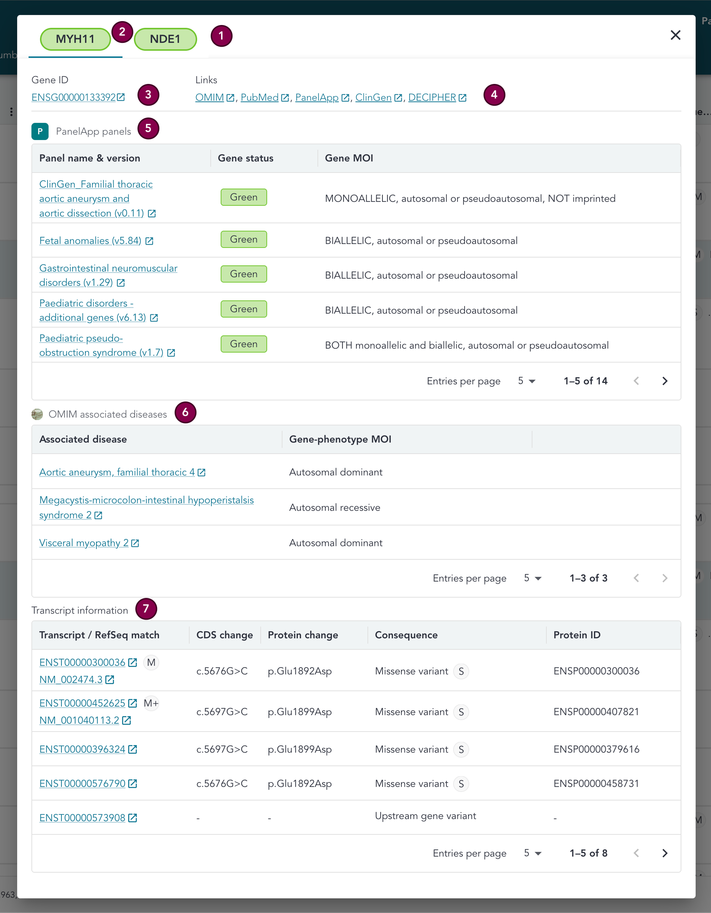This screenshot has width=711, height=913.
Task: Switch to the NDE1 gene tab
Action: coord(165,39)
